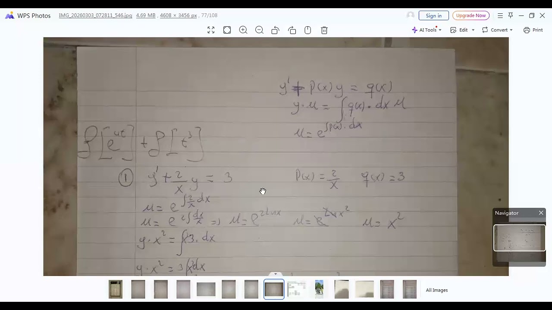Rotate image clockwise
The width and height of the screenshot is (552, 310).
[x=292, y=30]
